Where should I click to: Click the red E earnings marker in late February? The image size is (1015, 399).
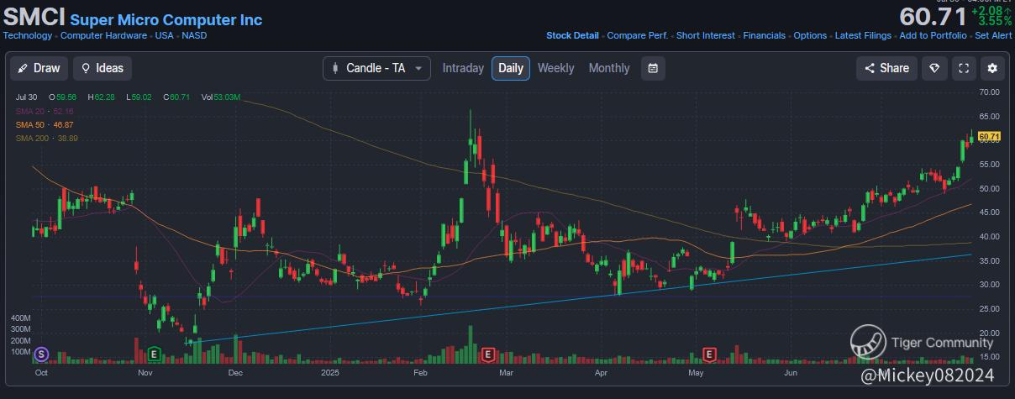click(488, 354)
